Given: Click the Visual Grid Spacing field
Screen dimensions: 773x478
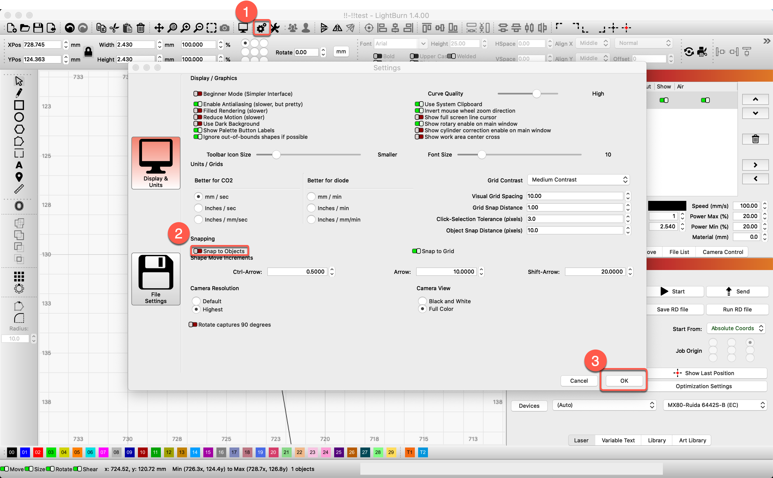Looking at the screenshot, I should [575, 196].
